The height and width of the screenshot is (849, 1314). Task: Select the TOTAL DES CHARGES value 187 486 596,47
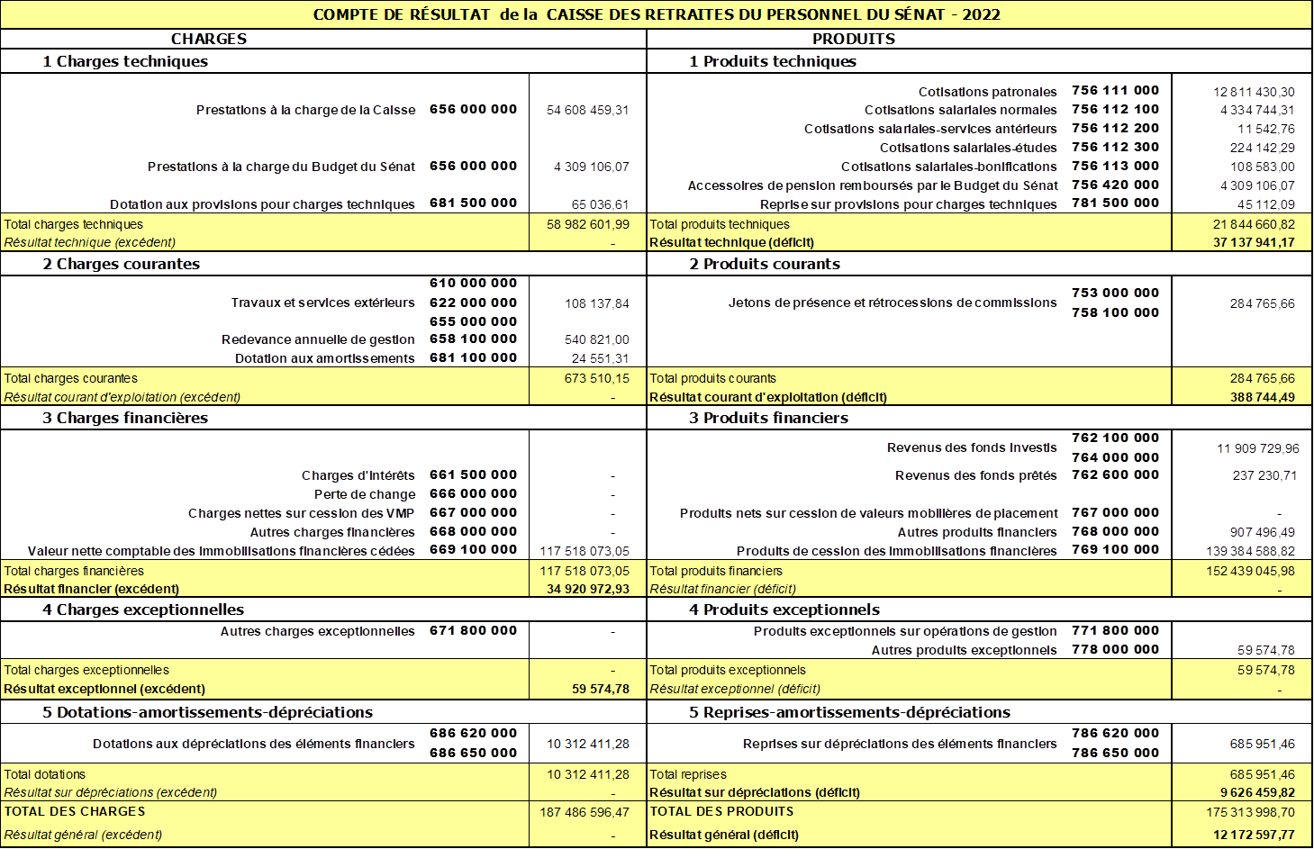pyautogui.click(x=585, y=812)
